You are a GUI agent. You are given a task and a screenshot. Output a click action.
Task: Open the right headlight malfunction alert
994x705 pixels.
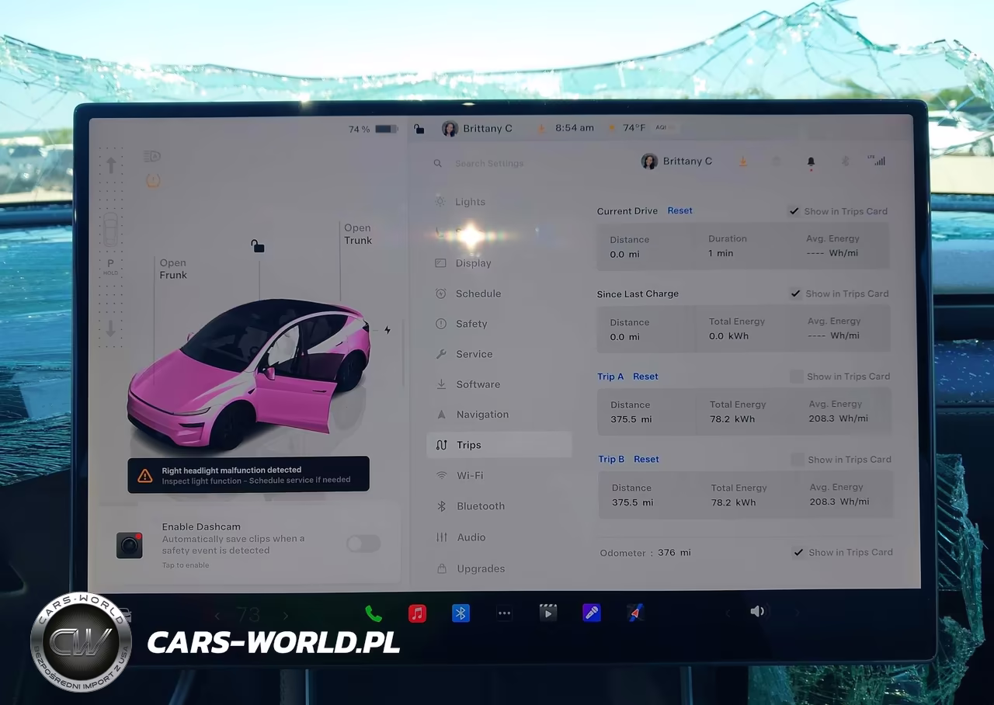coord(248,474)
